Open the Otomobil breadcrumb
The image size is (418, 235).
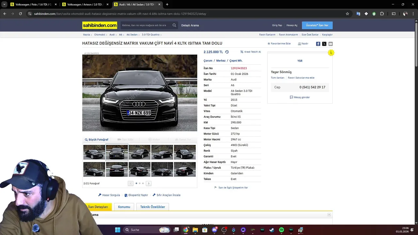[x=100, y=35]
